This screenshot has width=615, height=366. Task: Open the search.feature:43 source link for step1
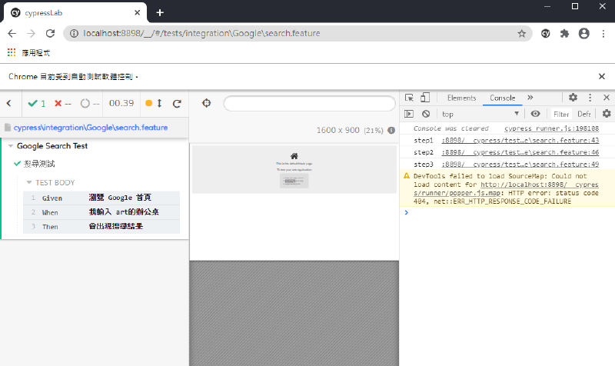[520, 141]
